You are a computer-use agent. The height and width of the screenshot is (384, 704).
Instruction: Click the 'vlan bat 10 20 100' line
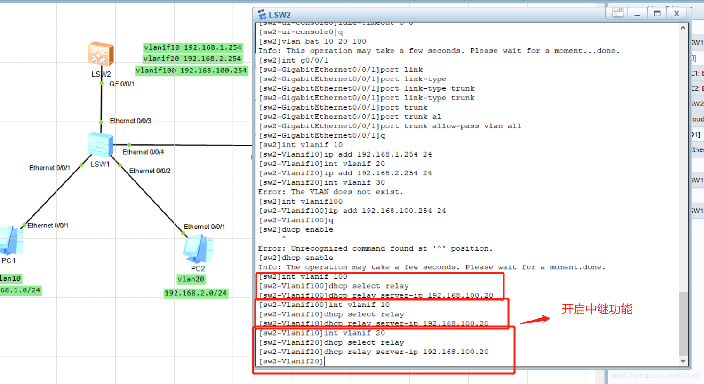[312, 41]
